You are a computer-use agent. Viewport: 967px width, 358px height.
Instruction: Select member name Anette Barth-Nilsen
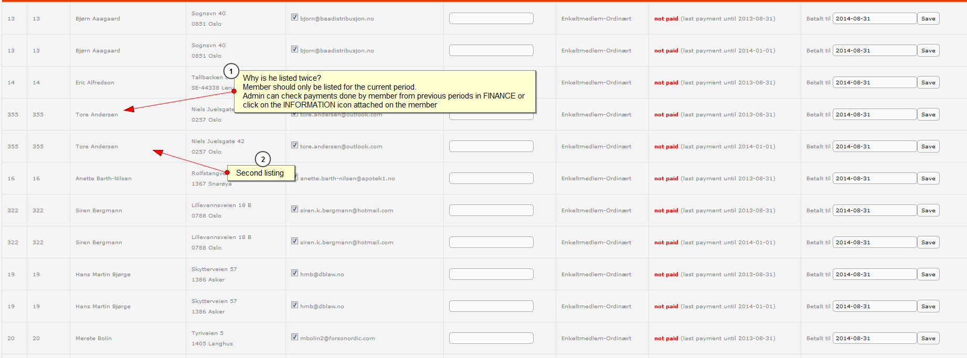103,178
